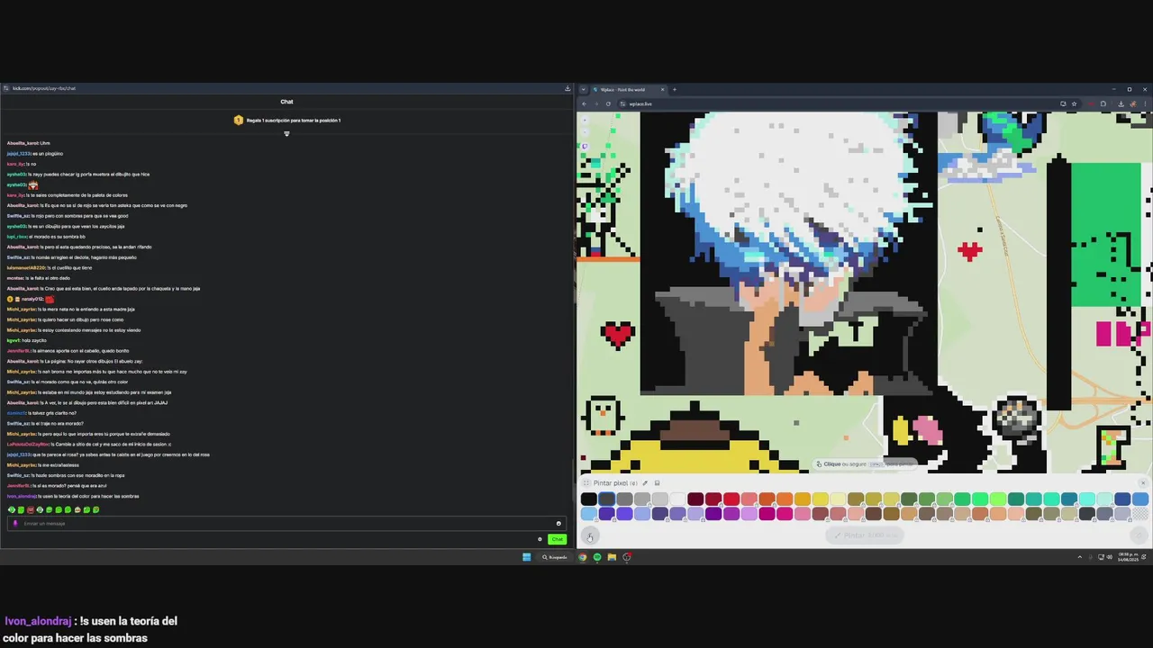Pick the bright red color swatch

point(731,499)
